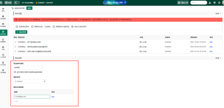Click the order stepper for 示例用例3

pyautogui.click(x=15, y=51)
